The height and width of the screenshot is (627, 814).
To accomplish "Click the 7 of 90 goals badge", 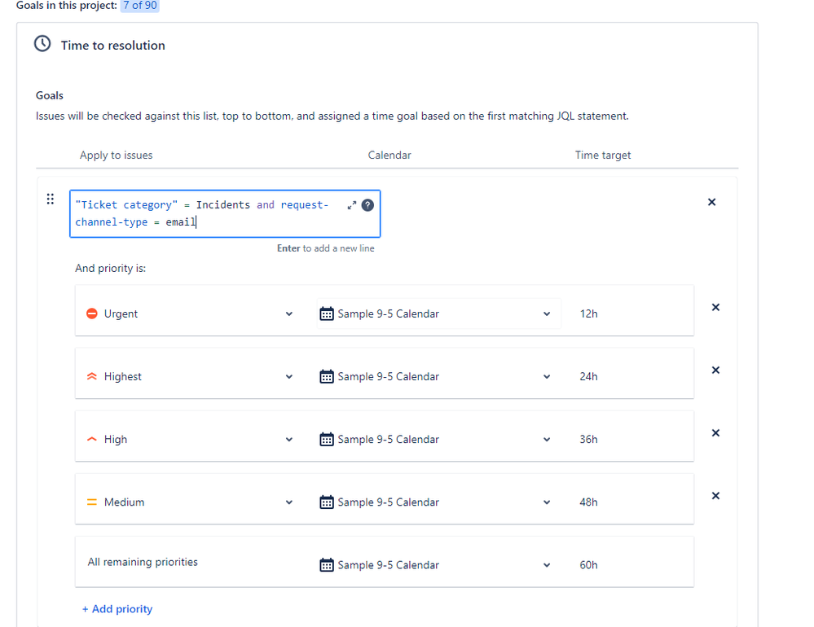I will (x=139, y=6).
